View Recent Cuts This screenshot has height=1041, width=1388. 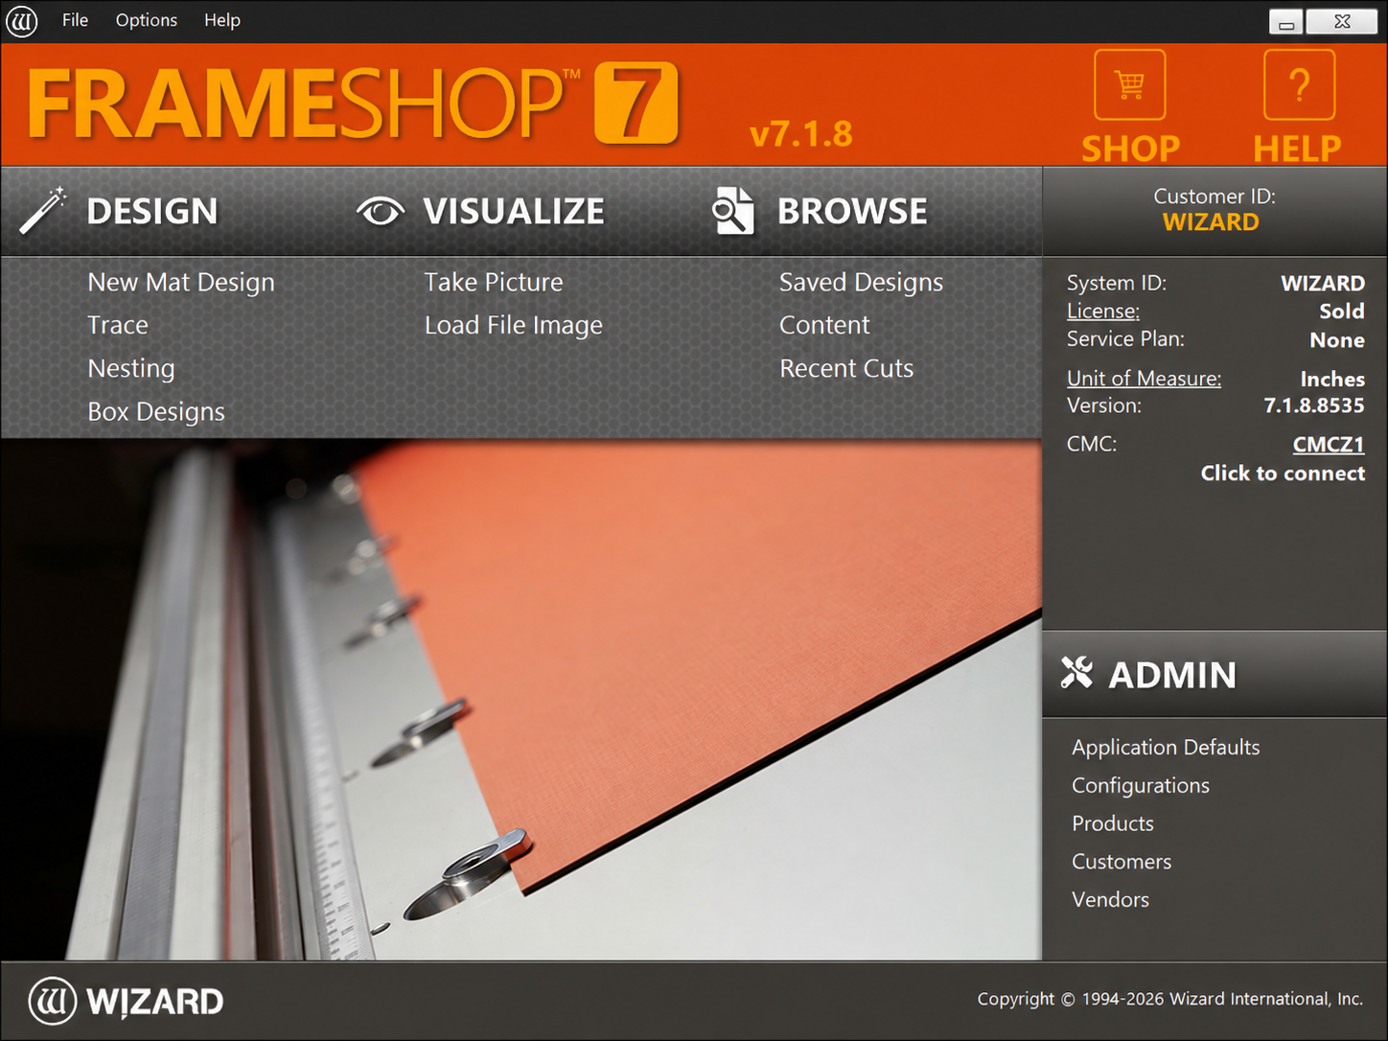846,368
